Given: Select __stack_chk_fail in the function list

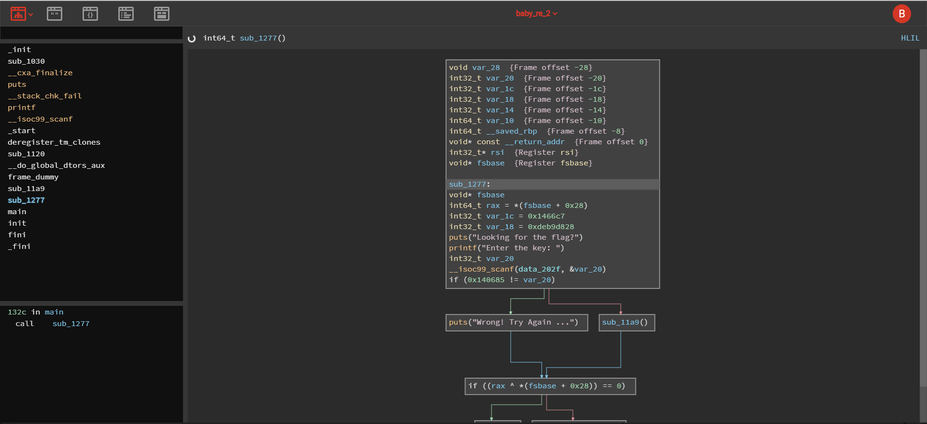Looking at the screenshot, I should tap(45, 96).
